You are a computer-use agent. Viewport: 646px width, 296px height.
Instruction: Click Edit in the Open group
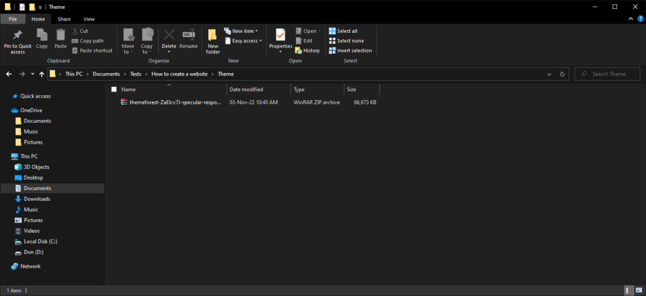tap(304, 41)
